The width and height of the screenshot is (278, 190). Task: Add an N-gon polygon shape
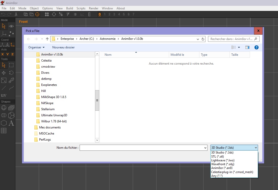[x=4, y=123]
